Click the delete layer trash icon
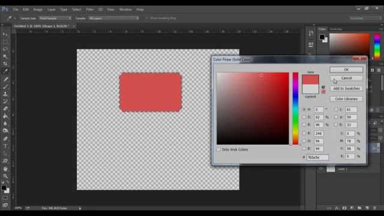 click(x=374, y=208)
